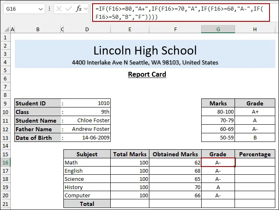Image resolution: width=279 pixels, height=210 pixels.
Task: Click the Lincoln High School title cell
Action: click(145, 50)
